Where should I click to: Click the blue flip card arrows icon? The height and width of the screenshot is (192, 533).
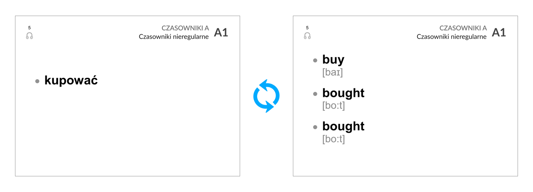tap(266, 96)
